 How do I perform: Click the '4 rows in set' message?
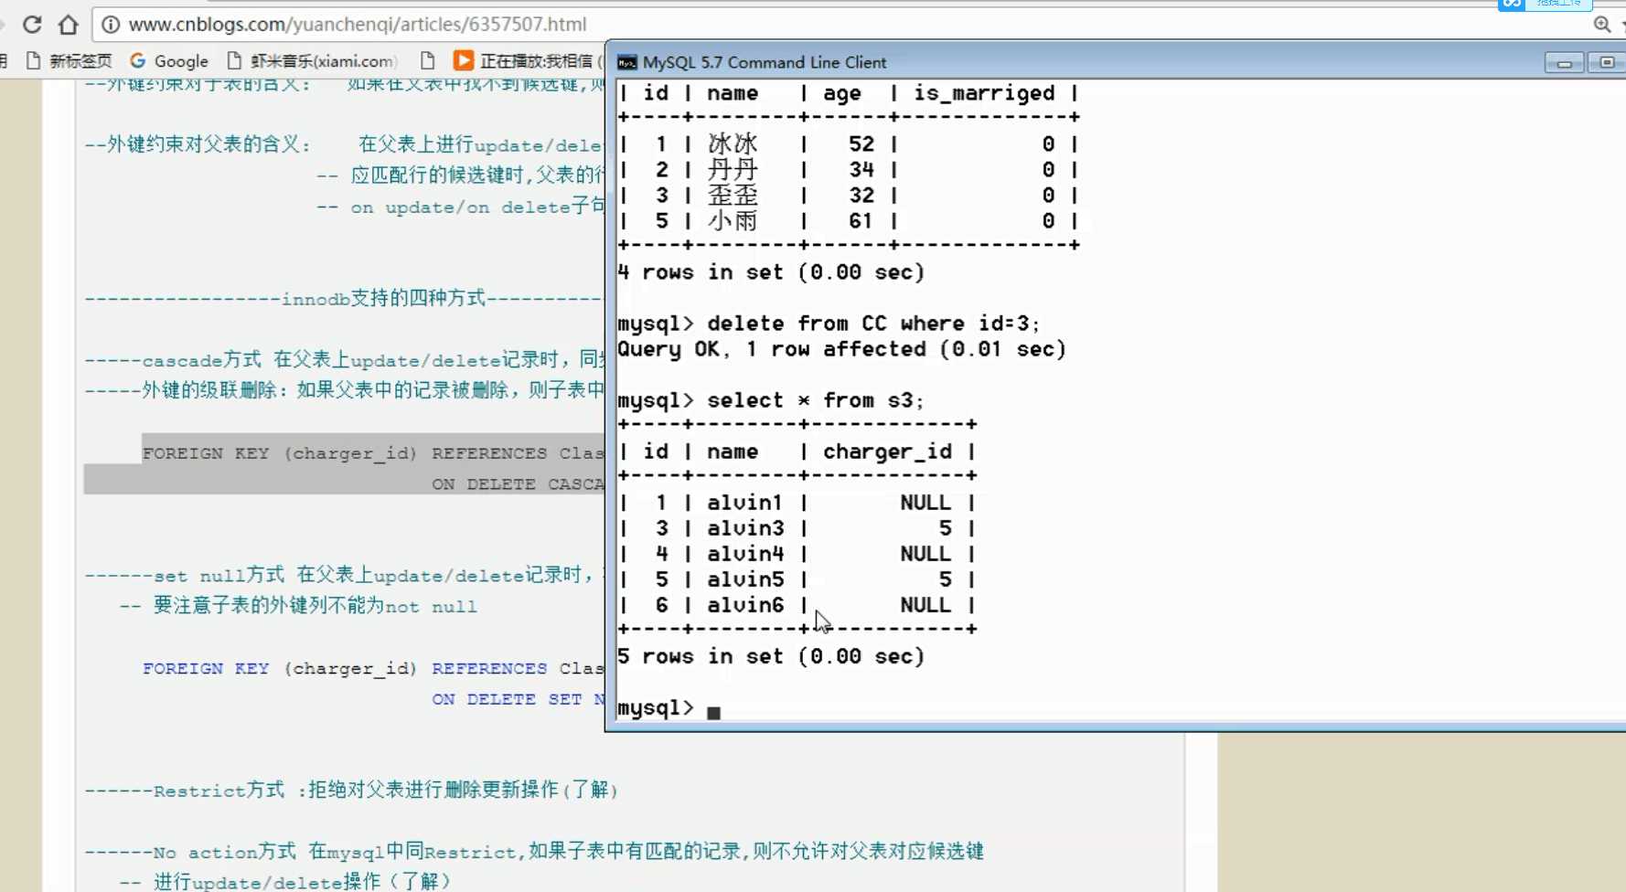pos(771,272)
